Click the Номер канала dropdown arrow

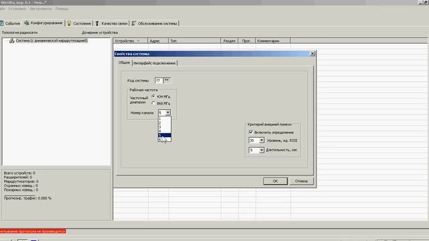[168, 112]
